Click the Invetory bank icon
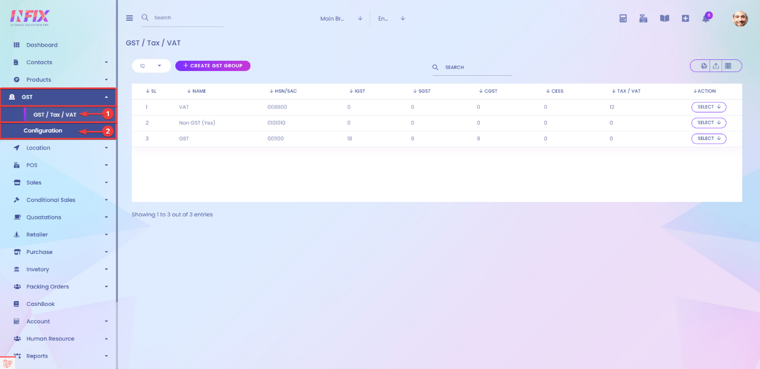760x369 pixels. pyautogui.click(x=16, y=269)
